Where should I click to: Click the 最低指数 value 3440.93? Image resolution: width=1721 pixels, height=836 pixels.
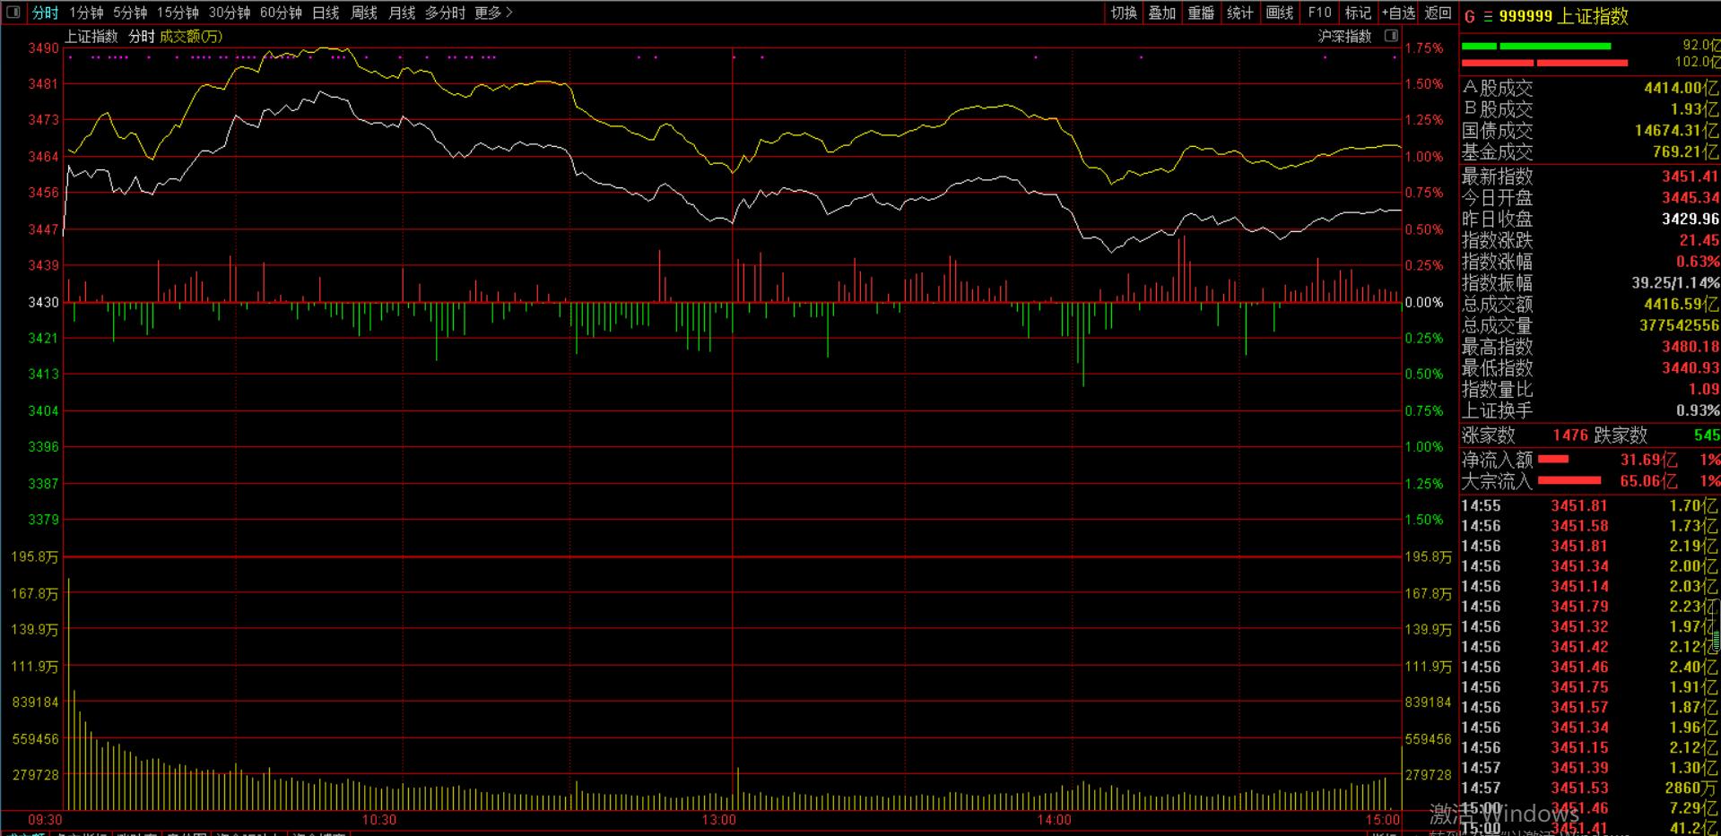pos(1690,368)
